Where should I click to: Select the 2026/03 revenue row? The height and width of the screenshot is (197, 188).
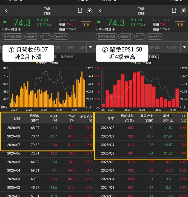47,179
